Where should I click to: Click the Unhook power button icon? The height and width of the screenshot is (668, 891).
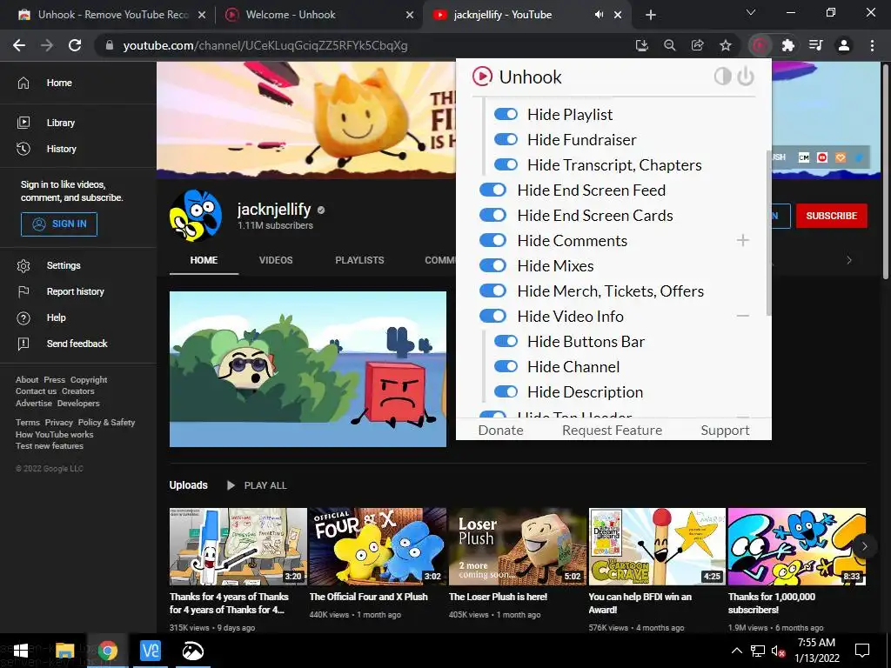tap(746, 77)
